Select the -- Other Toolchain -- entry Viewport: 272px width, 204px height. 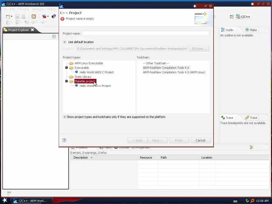click(156, 63)
